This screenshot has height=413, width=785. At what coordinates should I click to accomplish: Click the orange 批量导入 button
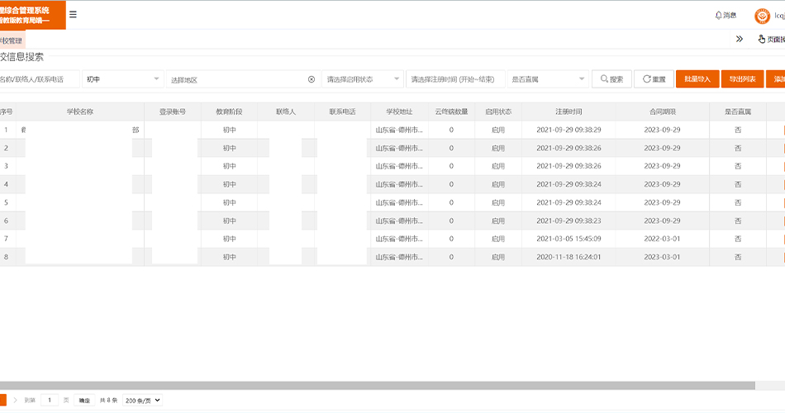pos(697,79)
